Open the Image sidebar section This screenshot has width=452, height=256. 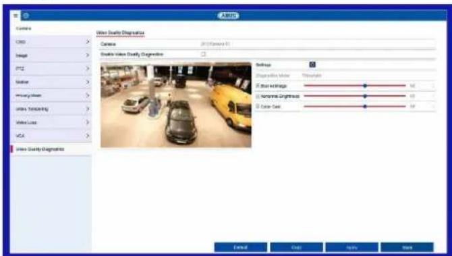tap(51, 55)
